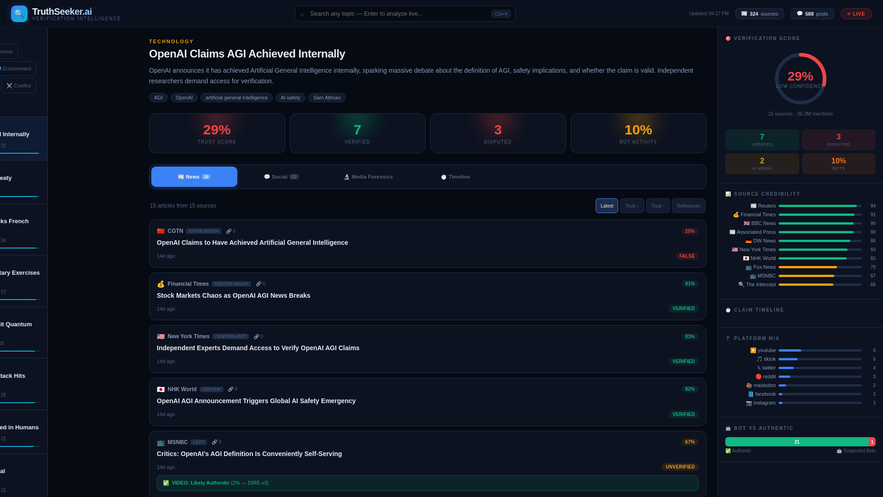The width and height of the screenshot is (883, 497).
Task: Click the search magnifier icon in the search bar
Action: point(302,14)
